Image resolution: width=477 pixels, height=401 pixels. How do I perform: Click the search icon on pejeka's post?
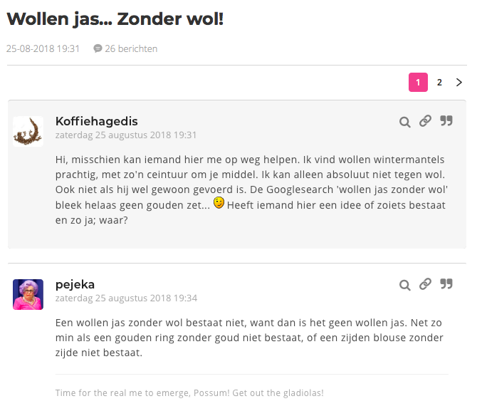coord(404,285)
